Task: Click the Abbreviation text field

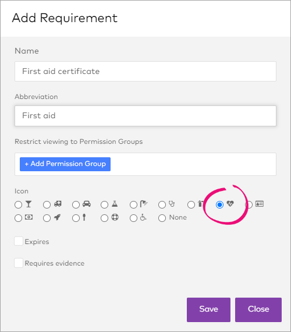Action: pyautogui.click(x=145, y=116)
